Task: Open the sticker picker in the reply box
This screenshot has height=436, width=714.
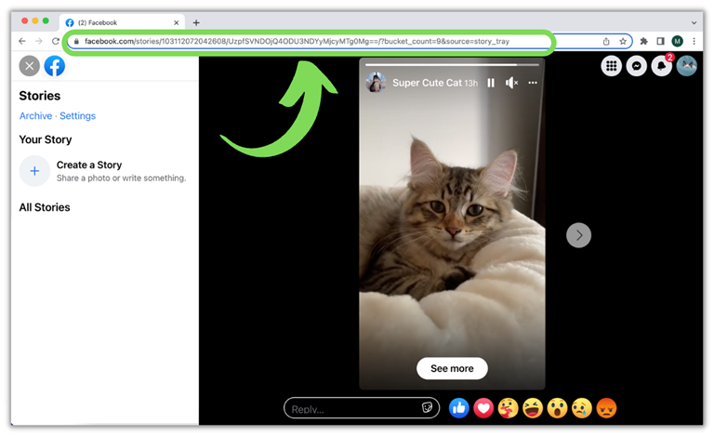Action: click(427, 408)
